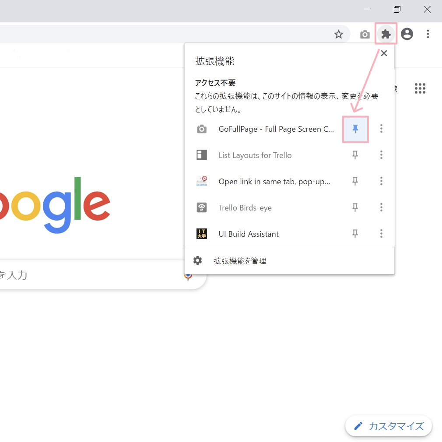Close the extensions popup
The height and width of the screenshot is (442, 442).
384,53
